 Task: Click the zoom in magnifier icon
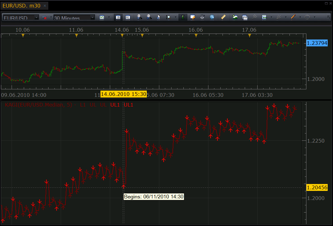(139, 17)
